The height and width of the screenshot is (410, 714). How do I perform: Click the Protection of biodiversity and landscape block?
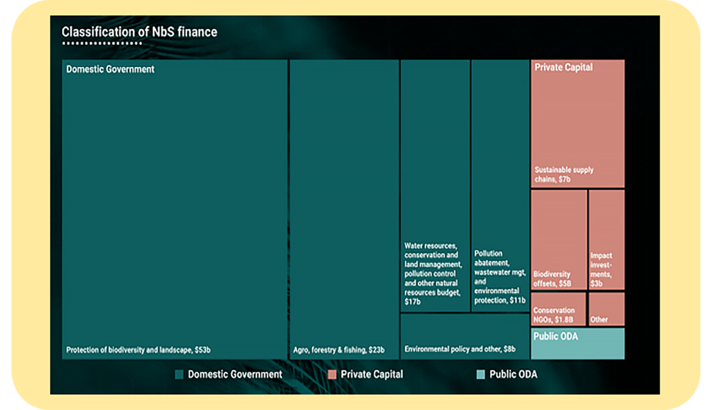[174, 214]
